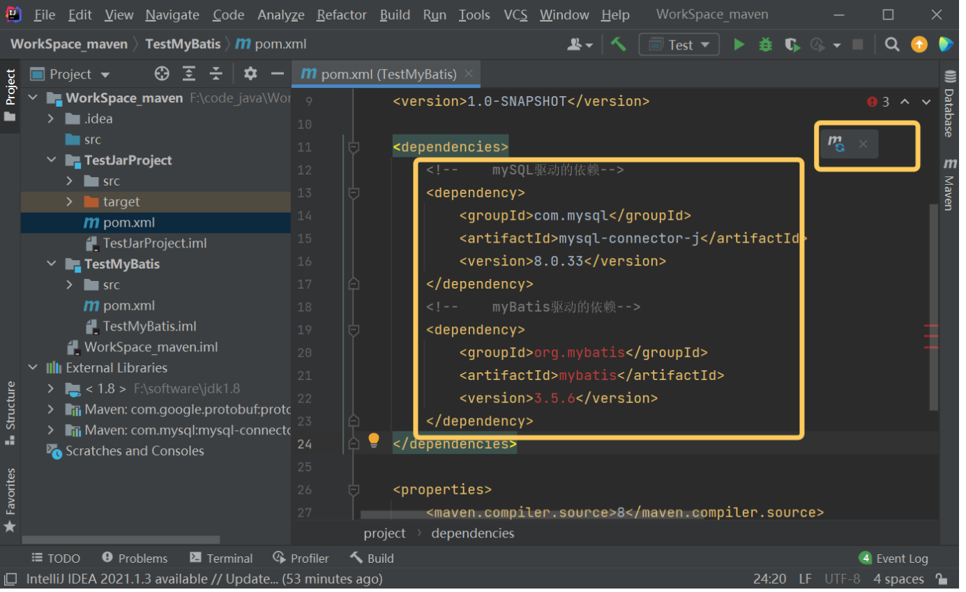Start debugging with the bug icon
Viewport: 966px width, 592px height.
coord(765,45)
